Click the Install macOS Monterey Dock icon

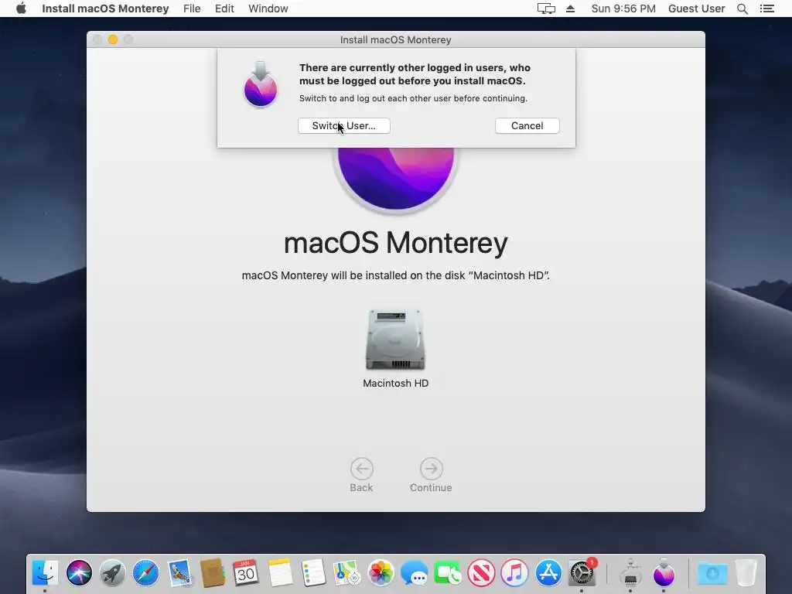[664, 573]
